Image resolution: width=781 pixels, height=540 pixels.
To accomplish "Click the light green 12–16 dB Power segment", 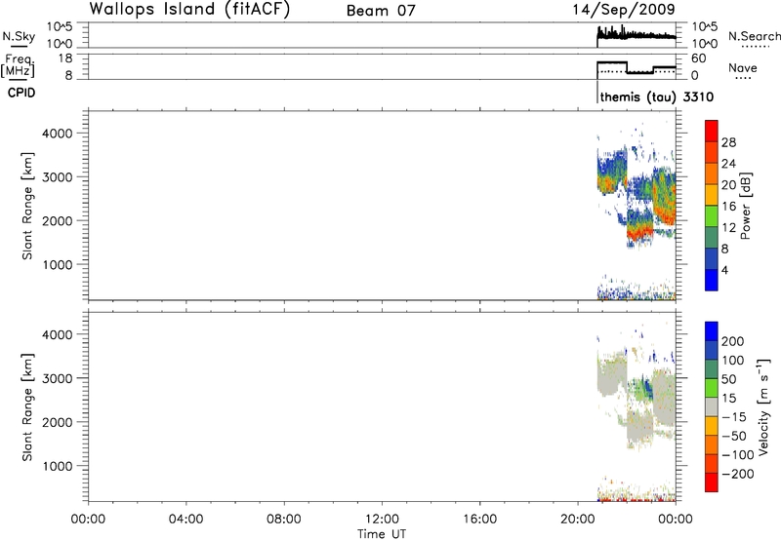I will (712, 216).
